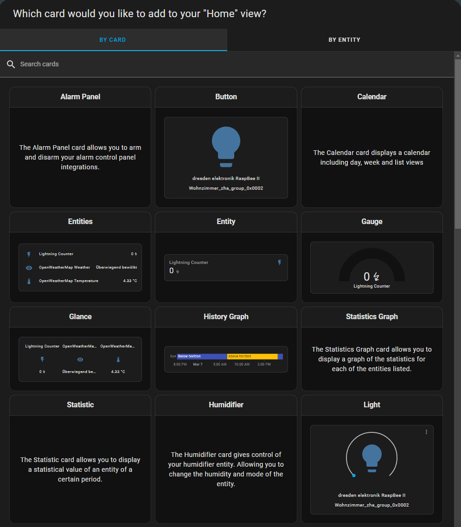Click the Search cards input field
The height and width of the screenshot is (527, 461).
pos(232,64)
